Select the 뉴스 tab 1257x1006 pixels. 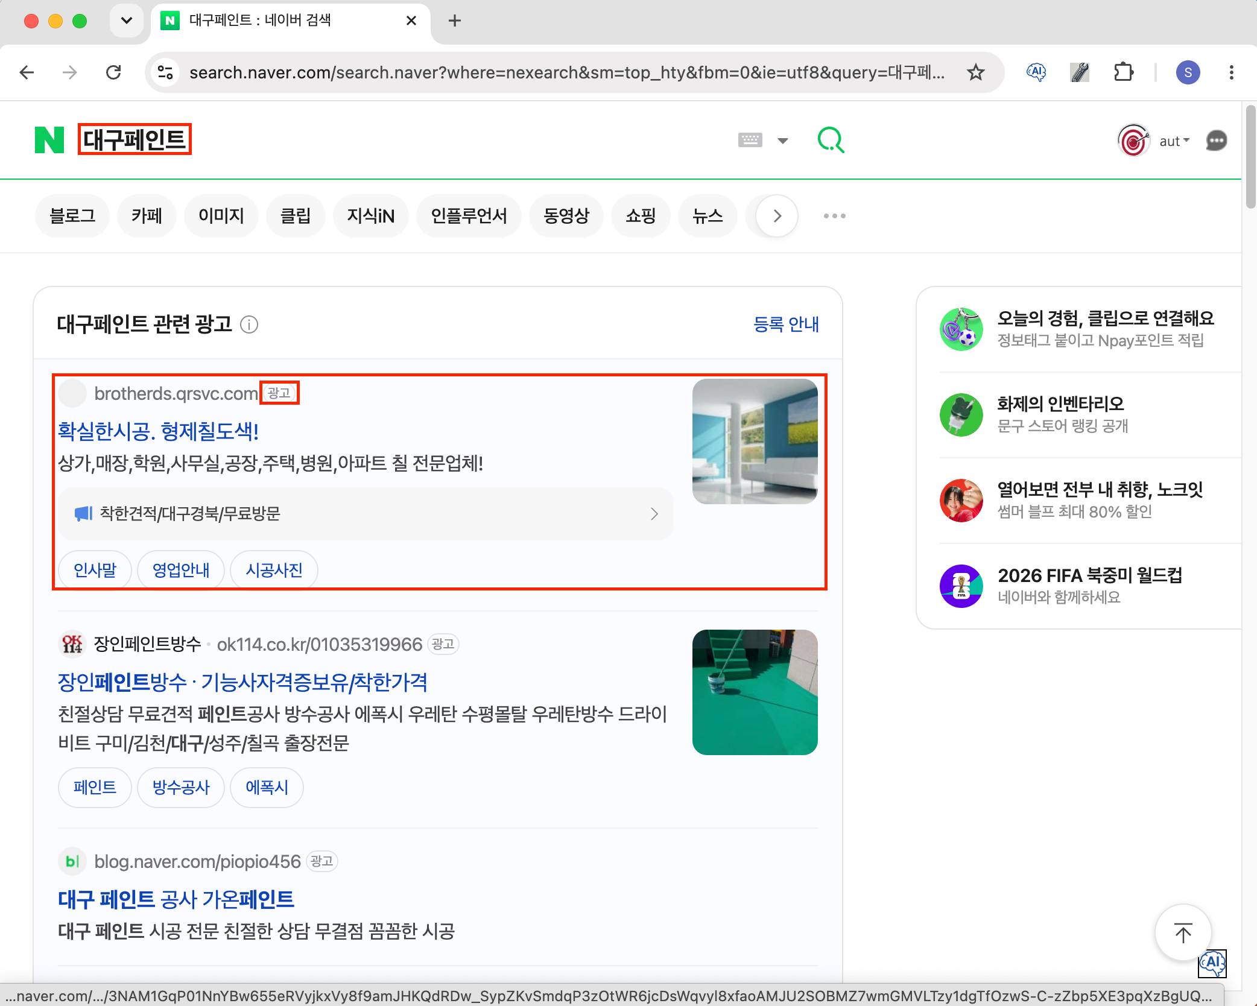tap(707, 216)
